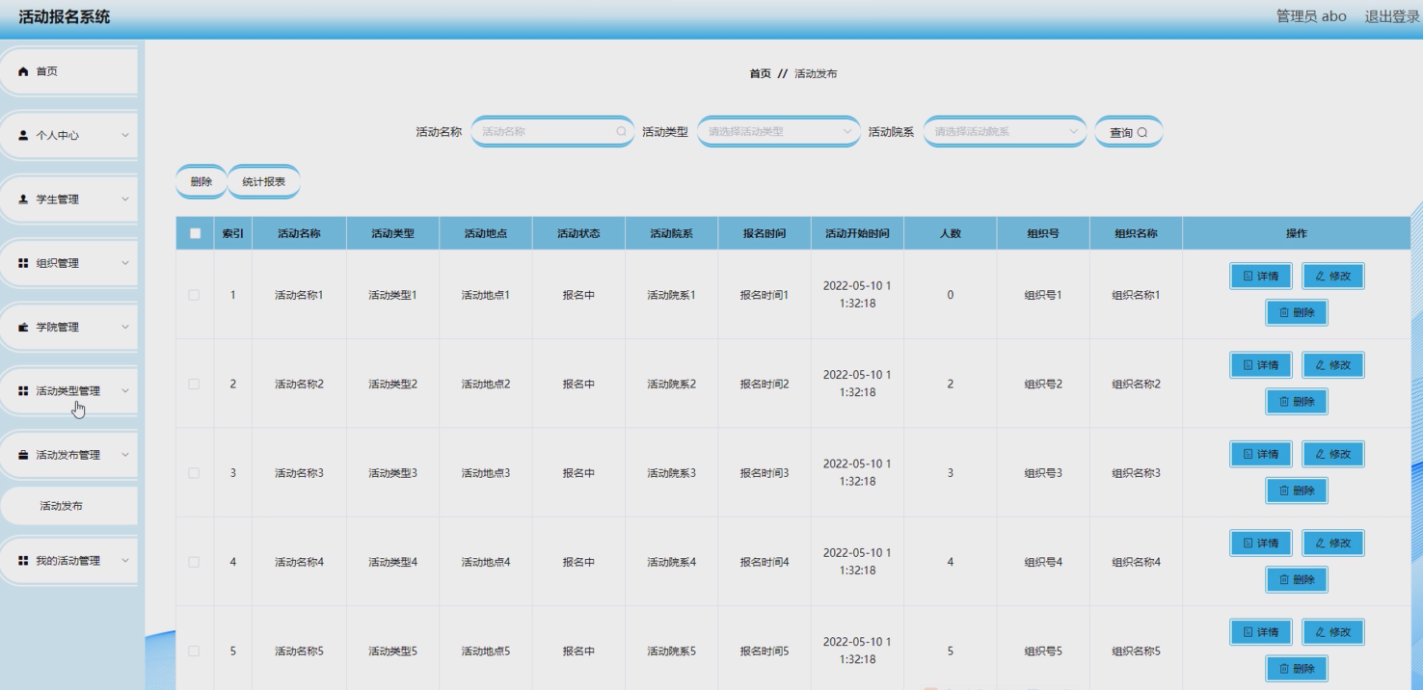Expand 学生管理 chevron in sidebar

tap(124, 199)
